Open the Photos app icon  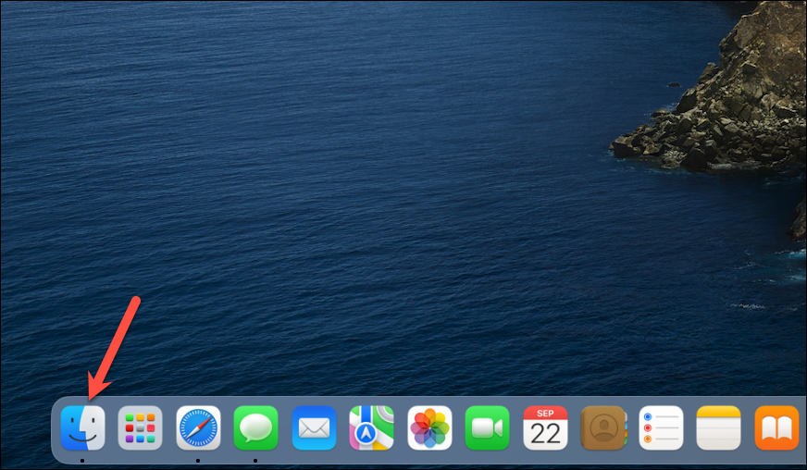pyautogui.click(x=429, y=427)
